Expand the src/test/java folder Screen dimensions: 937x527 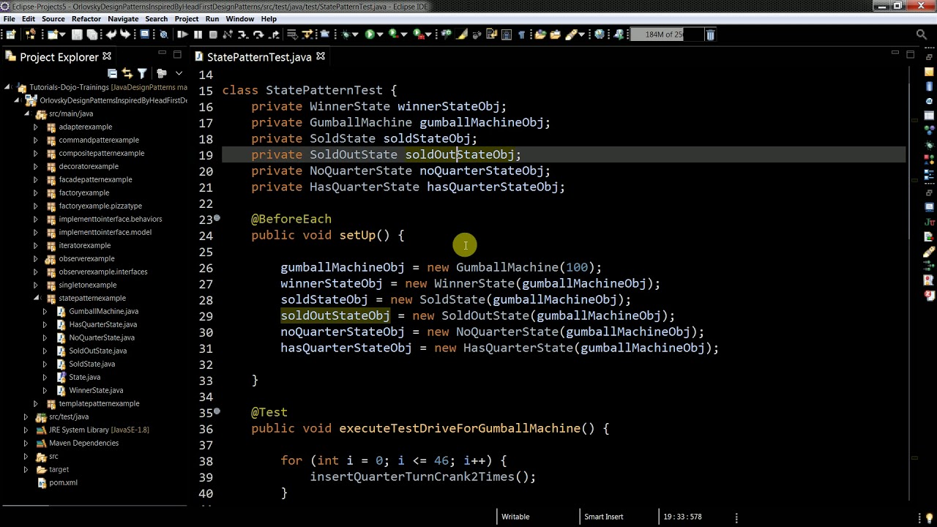(x=26, y=416)
